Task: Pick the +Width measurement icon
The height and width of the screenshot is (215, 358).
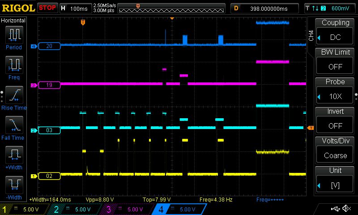Action: [14, 155]
